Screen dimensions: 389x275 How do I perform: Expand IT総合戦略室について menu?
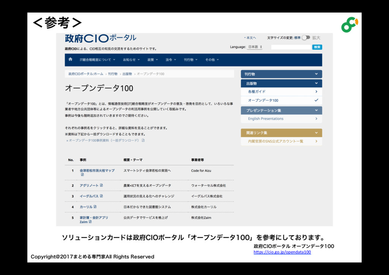pos(97,60)
